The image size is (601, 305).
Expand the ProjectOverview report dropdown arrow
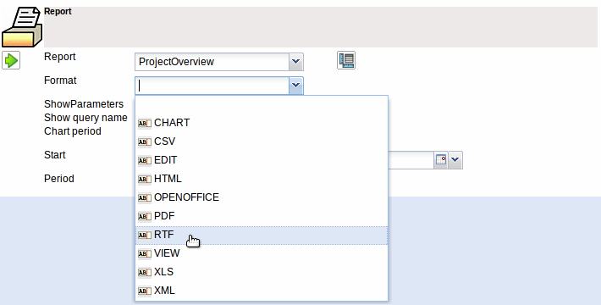pos(295,62)
